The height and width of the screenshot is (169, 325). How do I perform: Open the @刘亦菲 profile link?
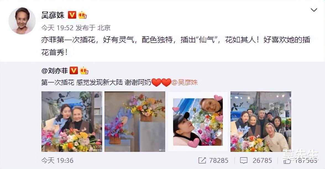(54, 71)
